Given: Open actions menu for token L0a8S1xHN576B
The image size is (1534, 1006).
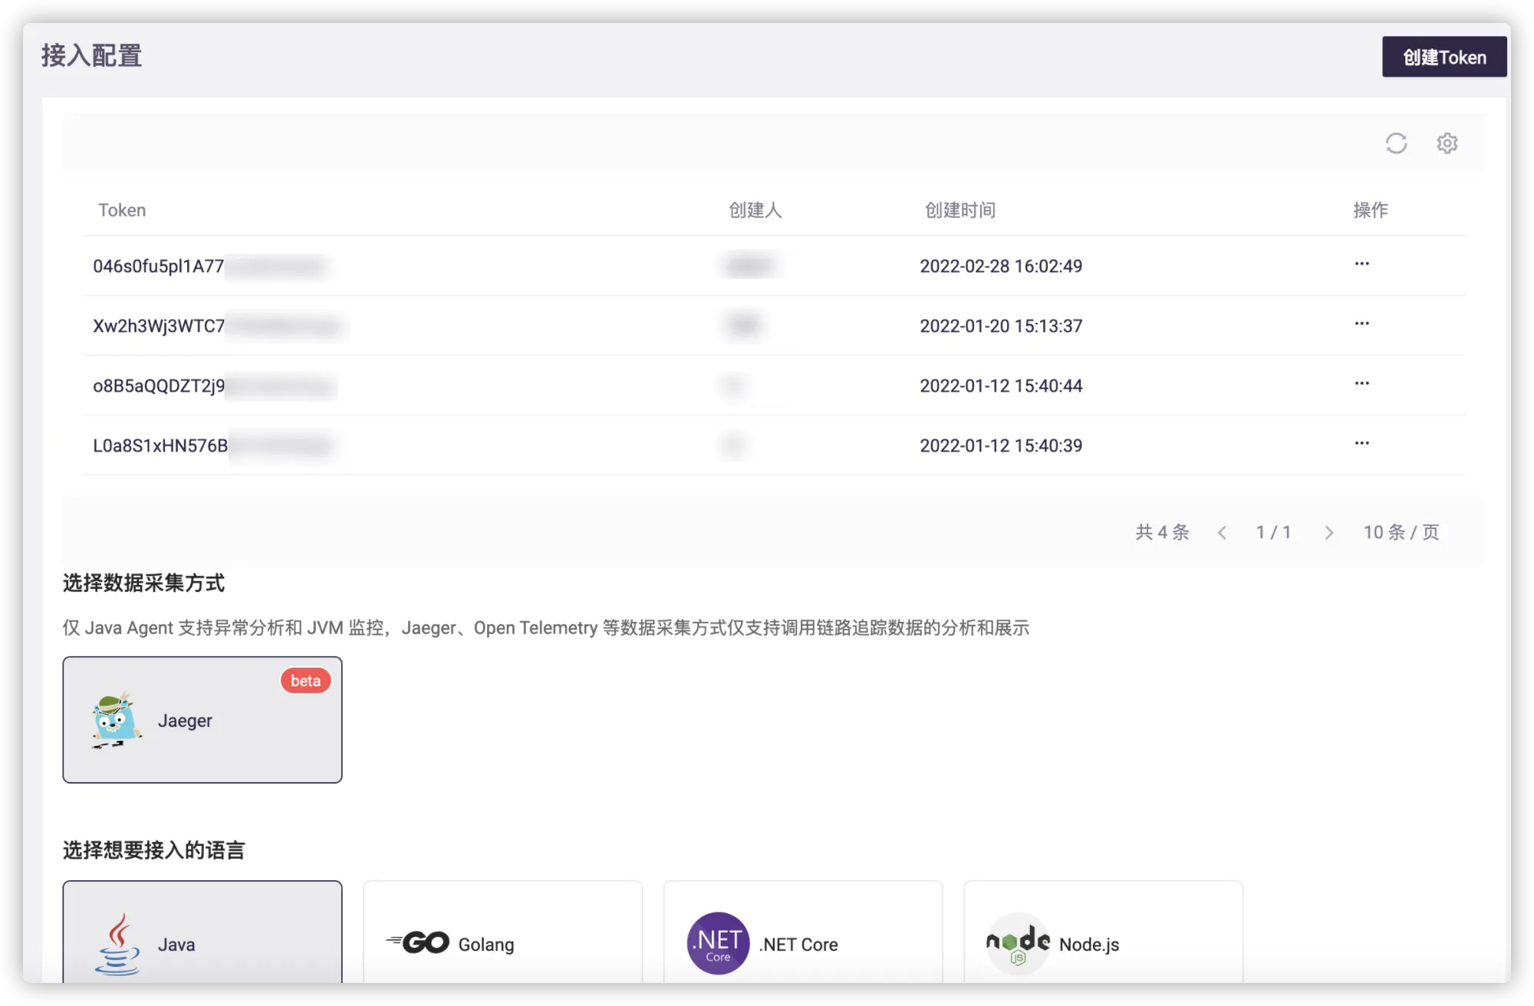Looking at the screenshot, I should coord(1361,443).
